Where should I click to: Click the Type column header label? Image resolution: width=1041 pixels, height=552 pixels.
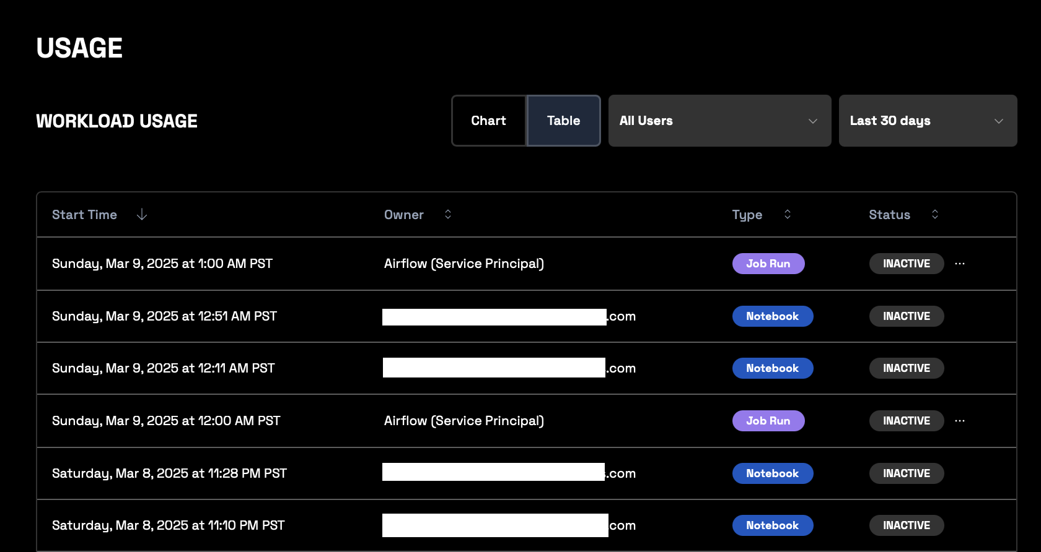pos(747,215)
